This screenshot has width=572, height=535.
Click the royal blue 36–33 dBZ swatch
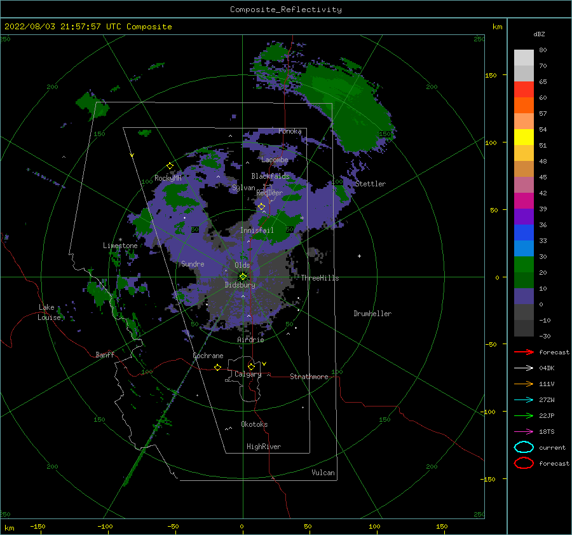coord(524,232)
